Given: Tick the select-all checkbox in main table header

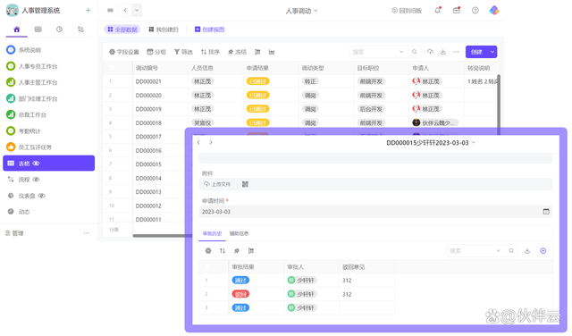Looking at the screenshot, I should point(112,68).
